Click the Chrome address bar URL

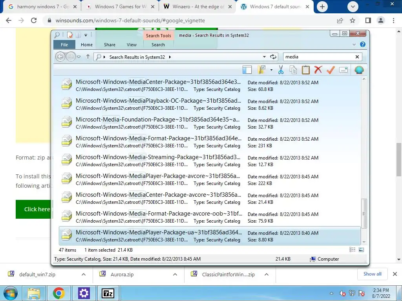click(x=130, y=20)
